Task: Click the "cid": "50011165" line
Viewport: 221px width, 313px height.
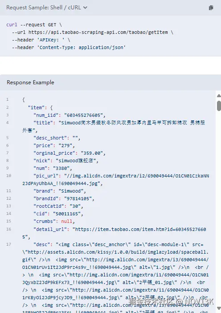Action: (x=58, y=214)
